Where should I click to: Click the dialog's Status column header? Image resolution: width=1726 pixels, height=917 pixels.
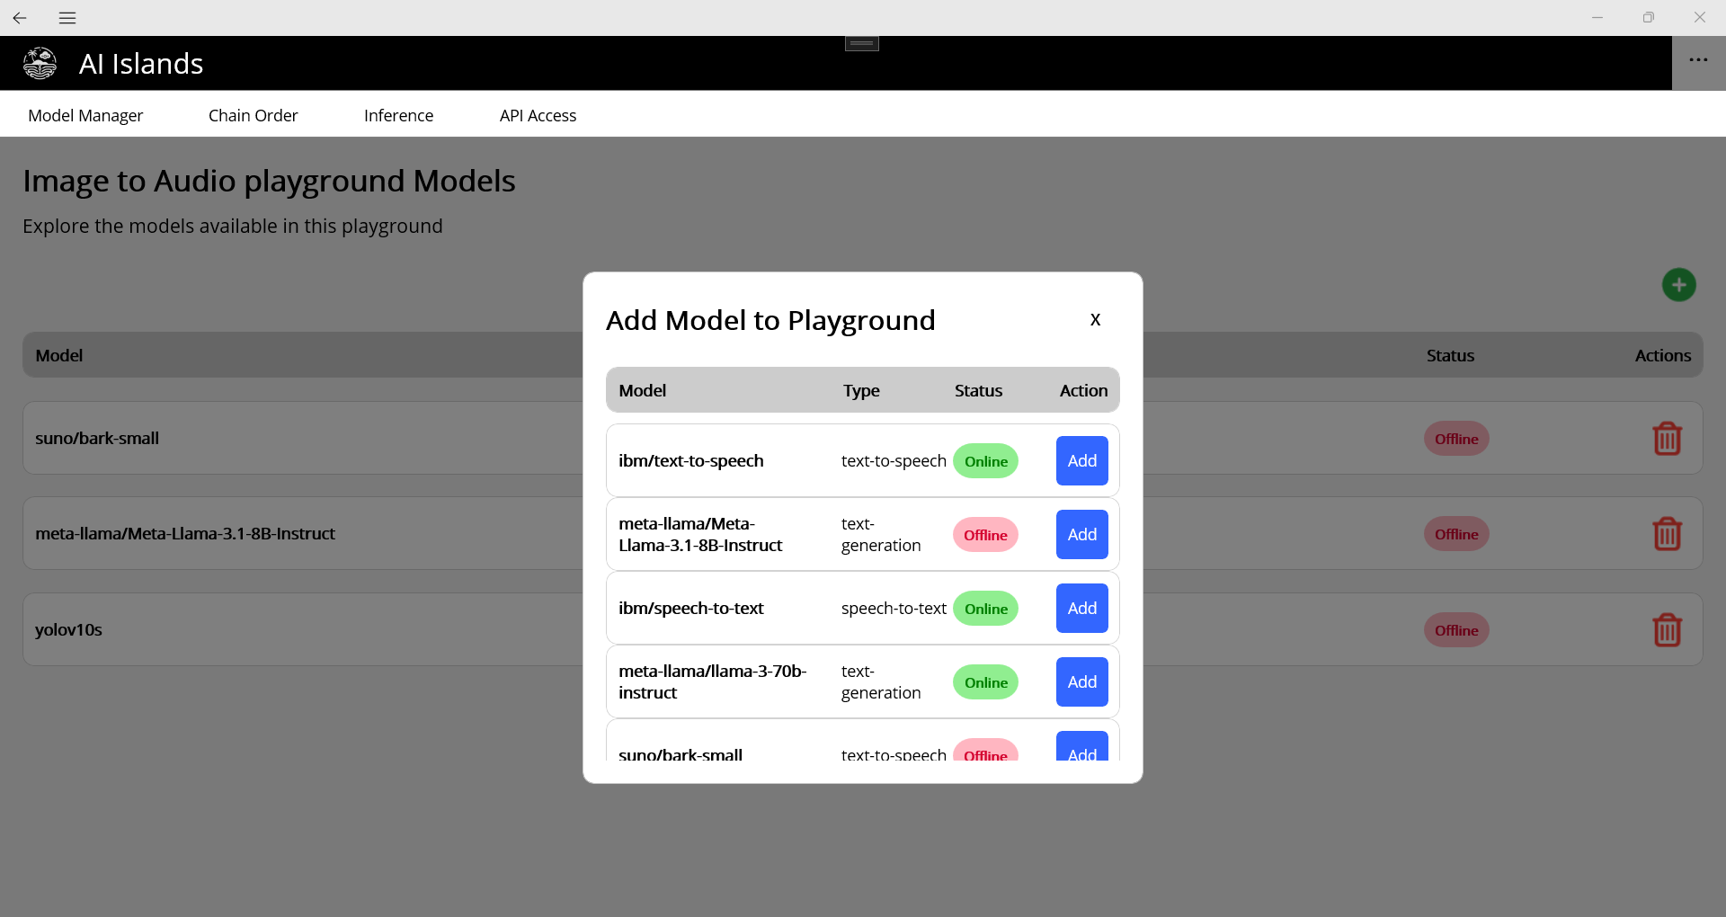point(978,390)
